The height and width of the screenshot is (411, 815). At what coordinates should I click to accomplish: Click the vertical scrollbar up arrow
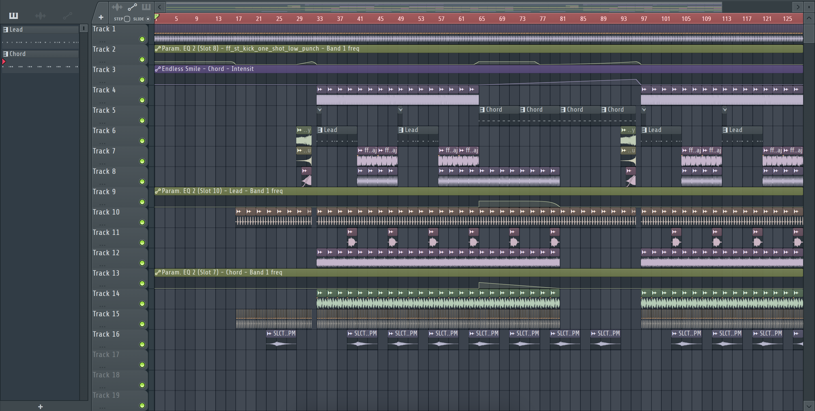[809, 18]
